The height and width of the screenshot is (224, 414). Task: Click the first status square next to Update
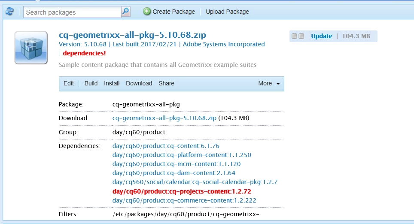pos(294,36)
